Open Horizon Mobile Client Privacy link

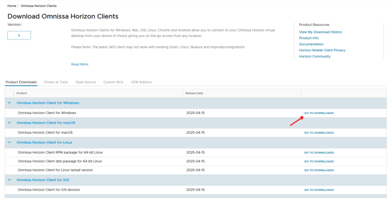pos(322,50)
